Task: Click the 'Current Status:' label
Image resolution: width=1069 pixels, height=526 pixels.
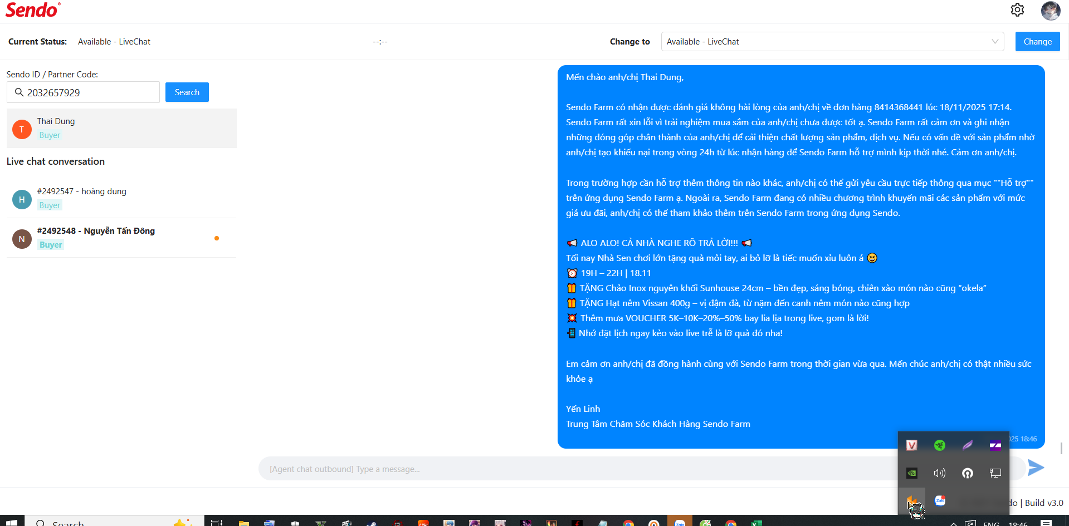Action: 37,42
